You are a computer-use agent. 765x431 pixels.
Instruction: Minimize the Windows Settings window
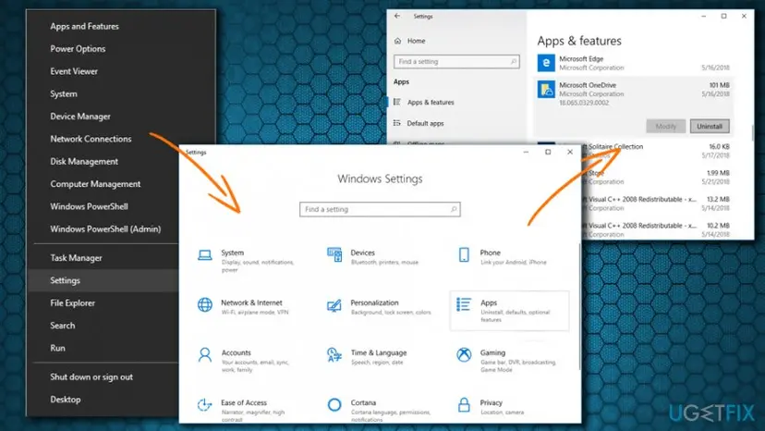point(526,152)
